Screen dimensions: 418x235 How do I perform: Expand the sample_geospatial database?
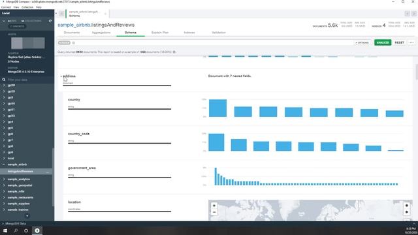click(4, 185)
